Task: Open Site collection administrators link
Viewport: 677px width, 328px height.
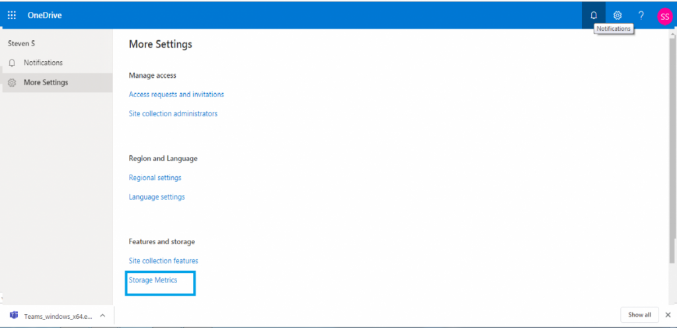Action: (x=173, y=114)
